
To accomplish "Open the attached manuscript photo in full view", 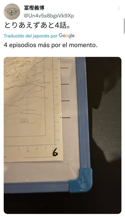I will pos(62,135).
